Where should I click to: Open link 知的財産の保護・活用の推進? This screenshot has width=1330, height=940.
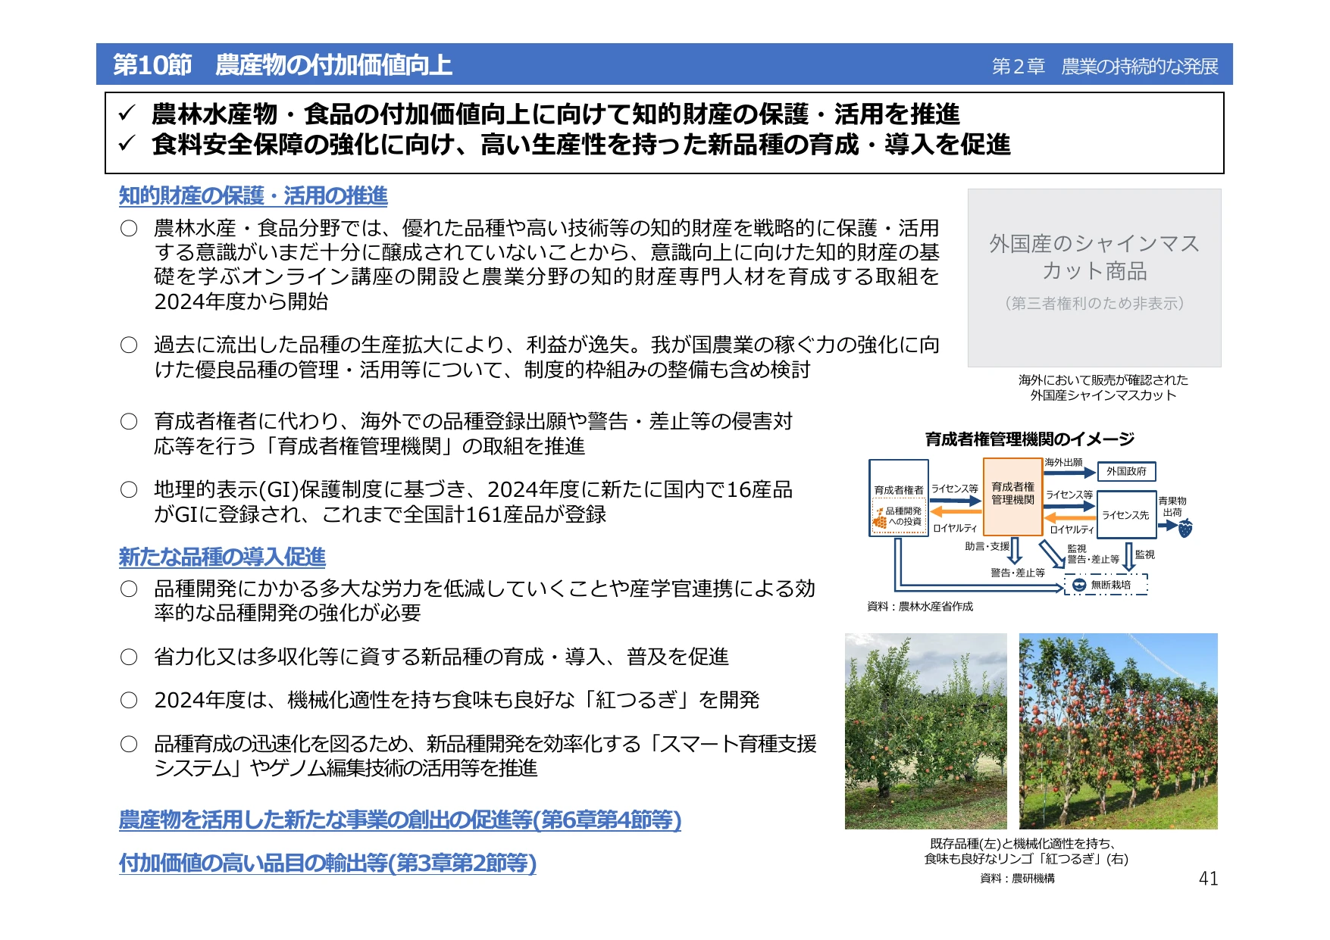point(253,196)
